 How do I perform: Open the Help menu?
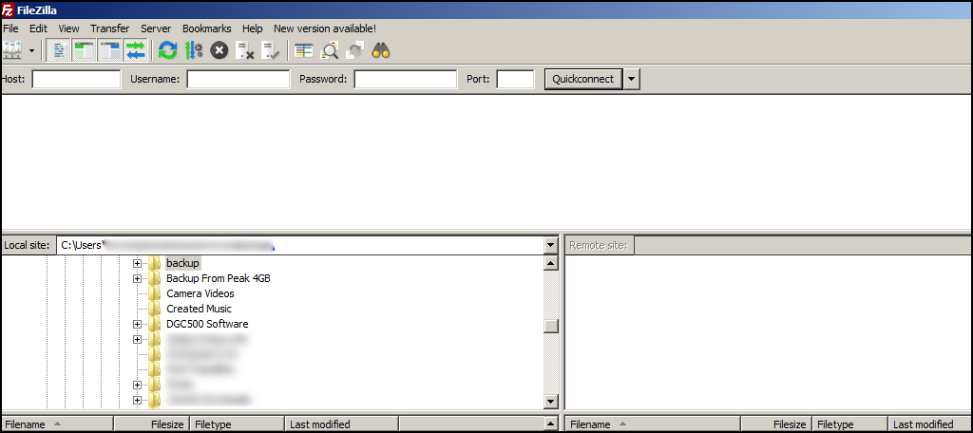click(253, 28)
